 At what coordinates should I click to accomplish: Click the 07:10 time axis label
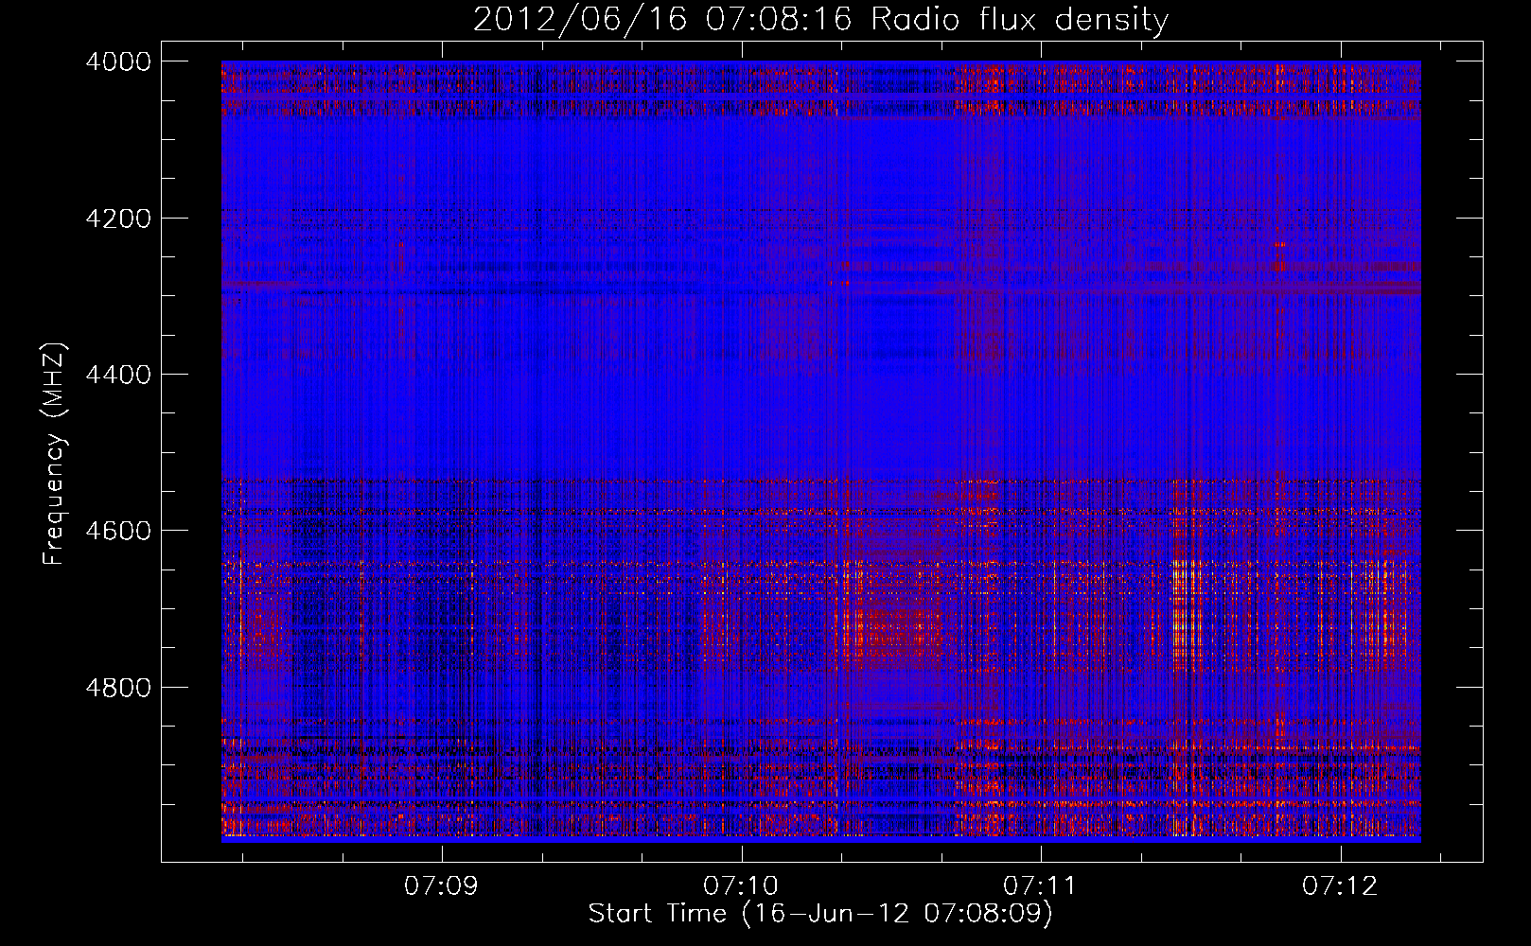click(x=741, y=886)
